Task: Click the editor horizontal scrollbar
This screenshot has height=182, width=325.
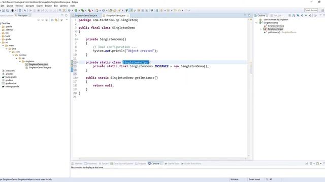Action: tap(162, 158)
